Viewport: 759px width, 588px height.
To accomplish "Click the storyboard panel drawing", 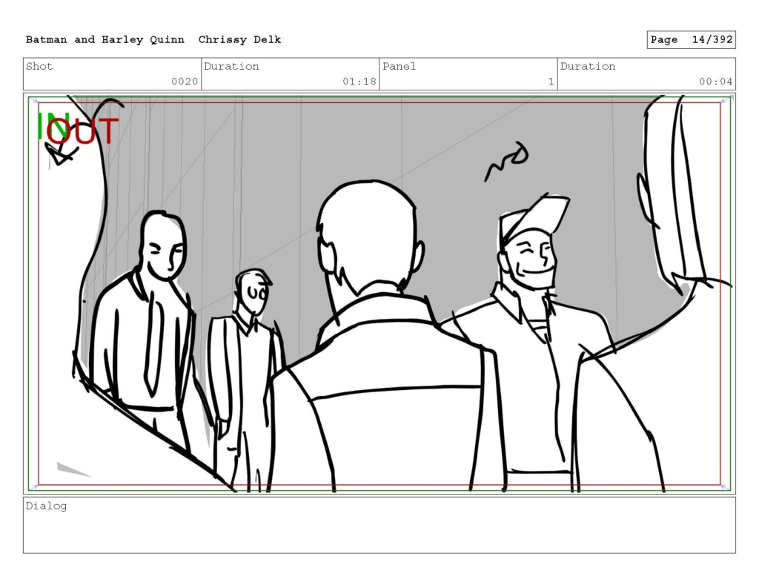I will click(x=379, y=294).
